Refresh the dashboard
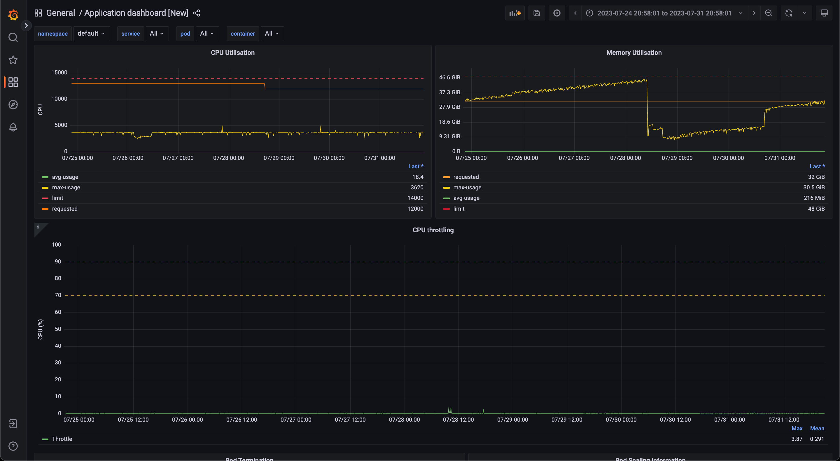 (x=788, y=13)
